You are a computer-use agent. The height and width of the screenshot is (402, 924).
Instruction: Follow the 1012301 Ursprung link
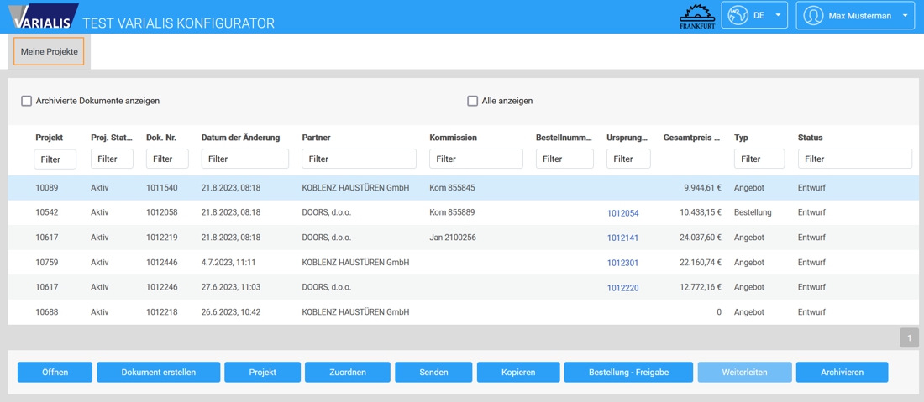click(622, 263)
